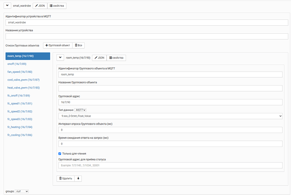The height and width of the screenshot is (195, 291).
Task: Click the status group address input field
Action: [x=170, y=166]
